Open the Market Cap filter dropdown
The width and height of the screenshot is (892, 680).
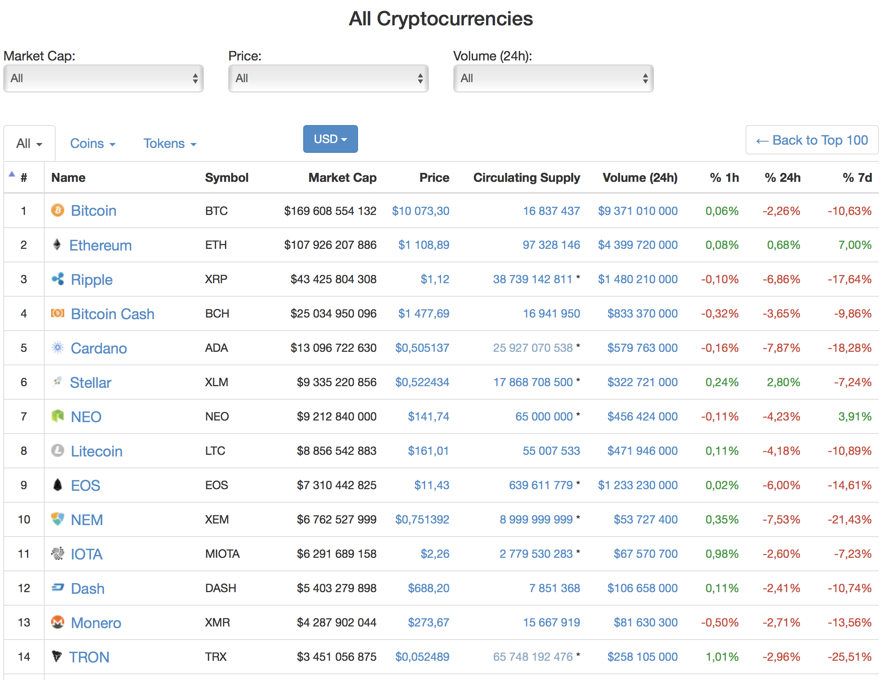point(104,78)
